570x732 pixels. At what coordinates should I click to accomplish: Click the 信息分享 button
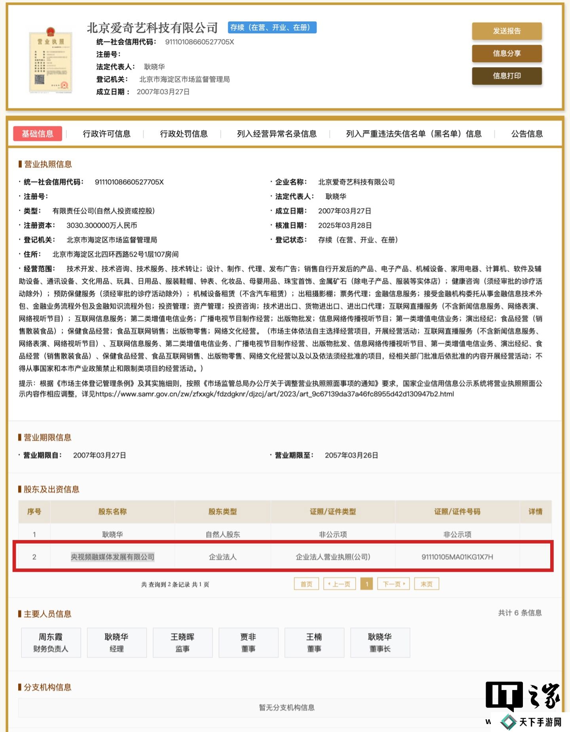click(506, 53)
